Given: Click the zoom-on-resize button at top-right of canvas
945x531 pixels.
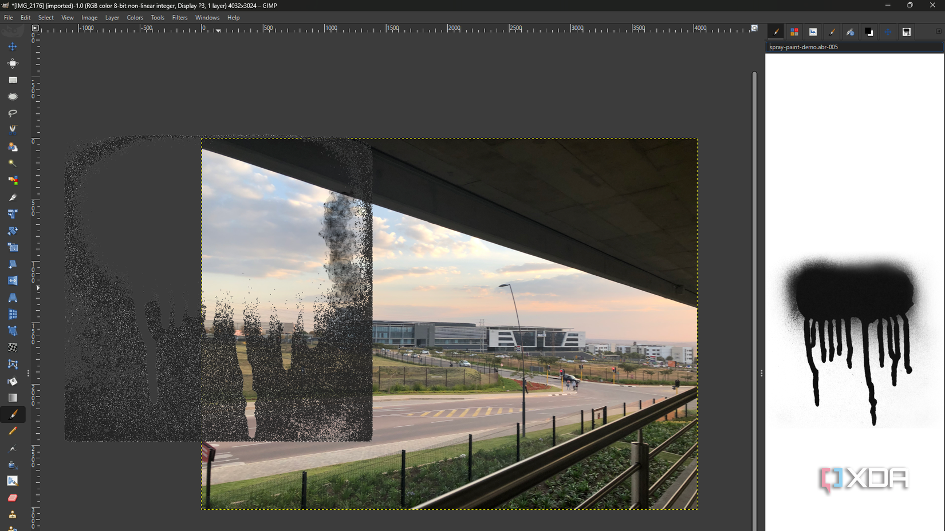Looking at the screenshot, I should [x=755, y=28].
